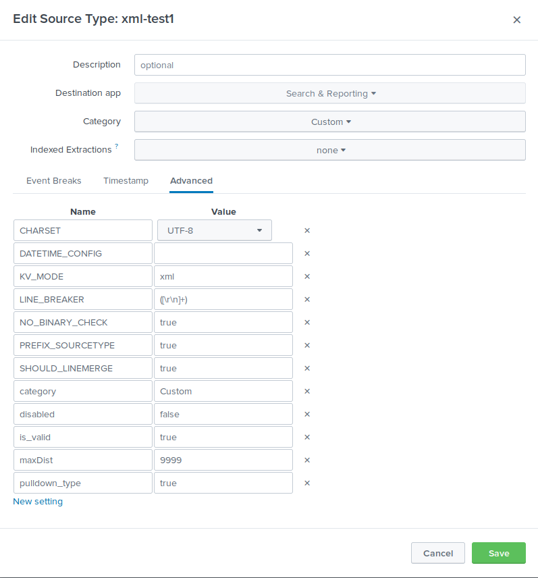
Task: Open the Destination app dropdown
Action: (330, 93)
